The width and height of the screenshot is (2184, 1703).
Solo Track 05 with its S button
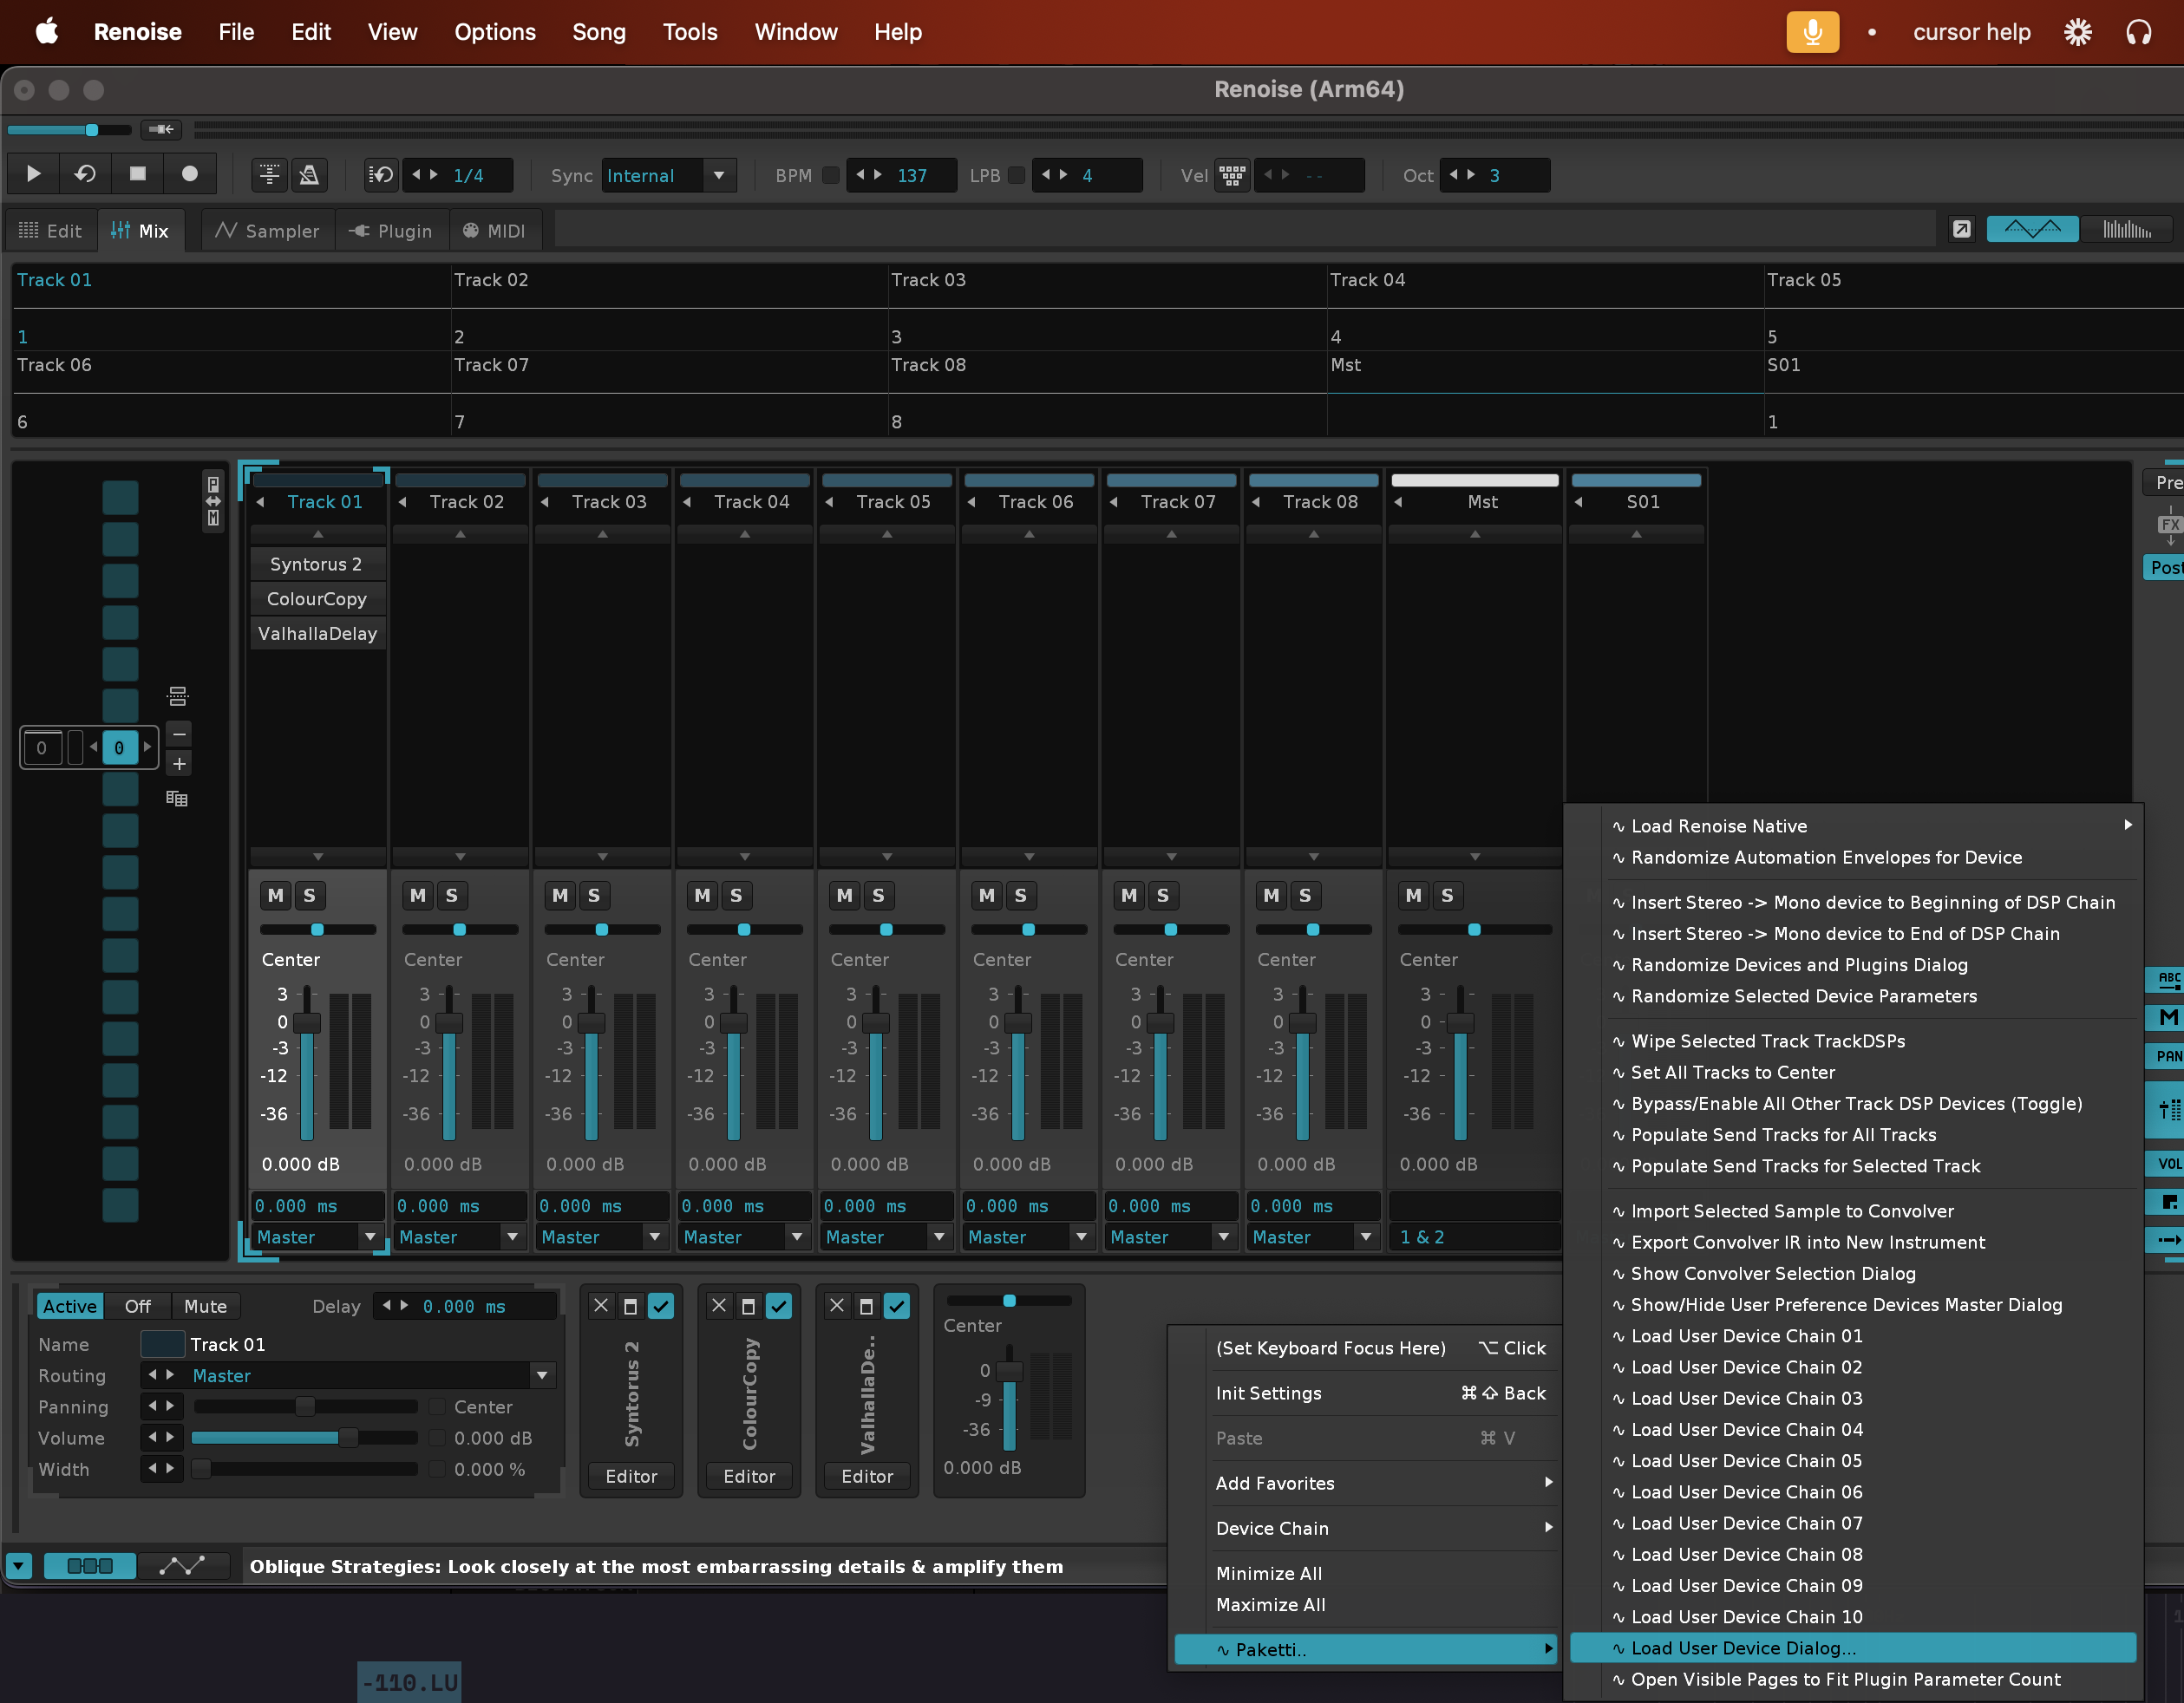coord(878,895)
